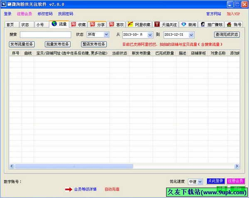Click the house icon on 账号 tab

(x=229, y=25)
